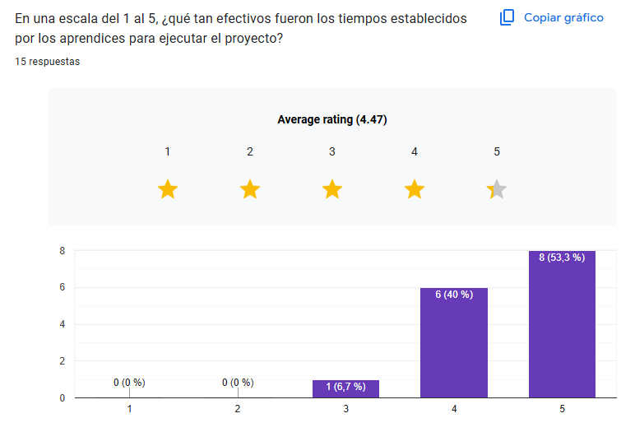This screenshot has height=432, width=621.
Task: Click the "15 respuestas" response count
Action: click(48, 62)
